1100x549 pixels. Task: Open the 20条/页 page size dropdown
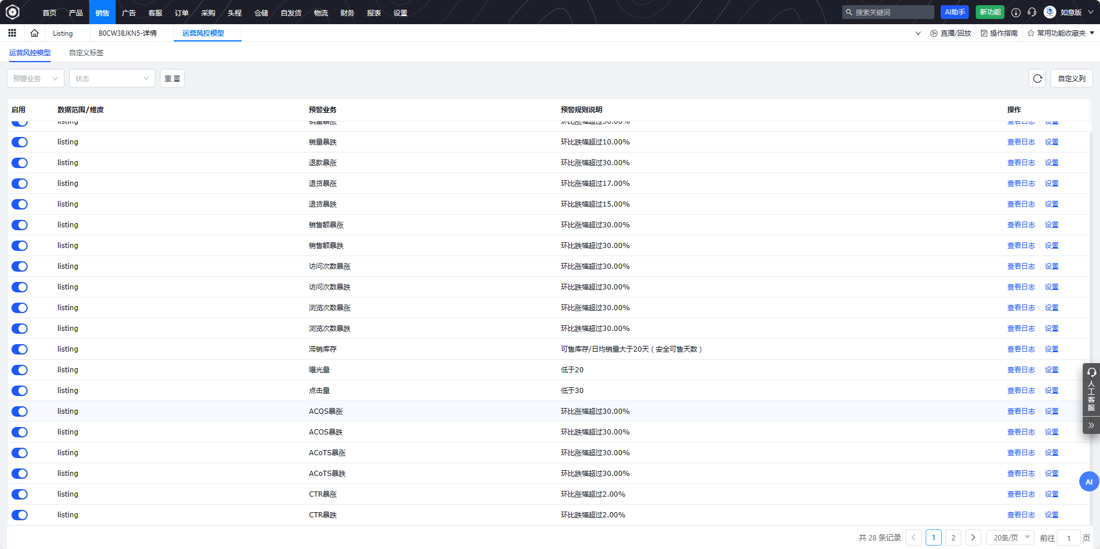pos(1010,537)
